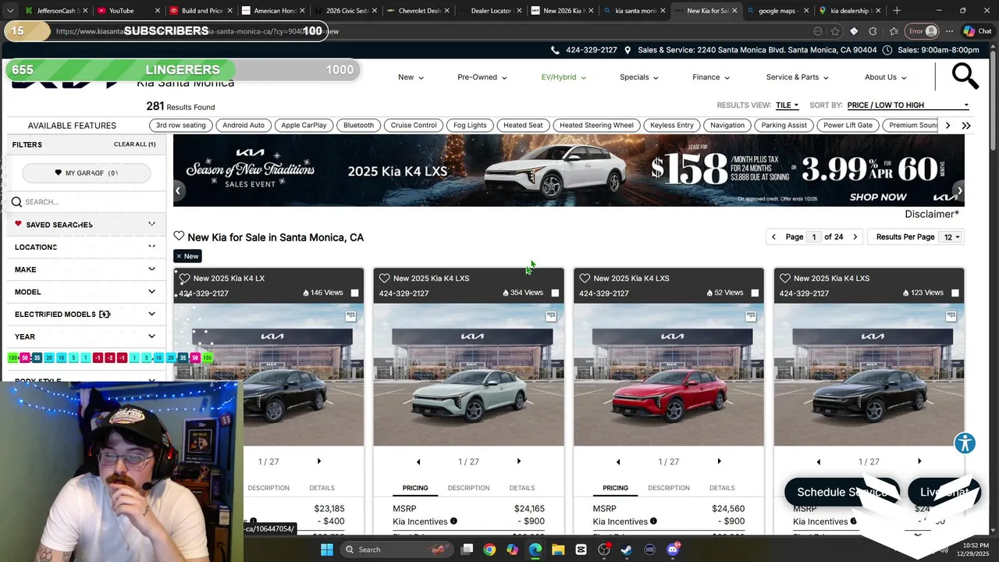The height and width of the screenshot is (562, 999).
Task: Go to previous results page arrow
Action: pyautogui.click(x=773, y=237)
